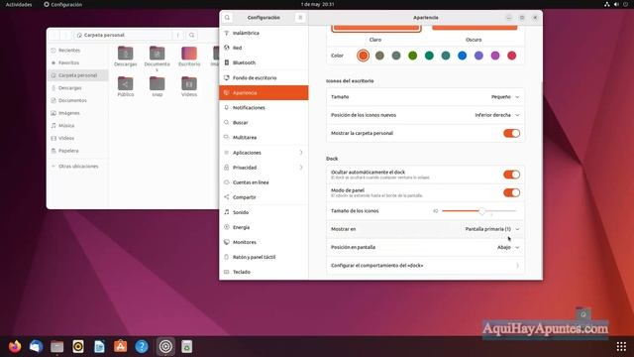This screenshot has height=357, width=634.
Task: Choose the red accent color
Action: pyautogui.click(x=511, y=56)
